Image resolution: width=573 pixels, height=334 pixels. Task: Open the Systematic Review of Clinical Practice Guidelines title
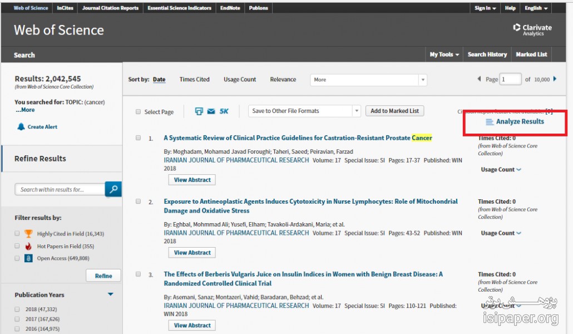pyautogui.click(x=298, y=138)
